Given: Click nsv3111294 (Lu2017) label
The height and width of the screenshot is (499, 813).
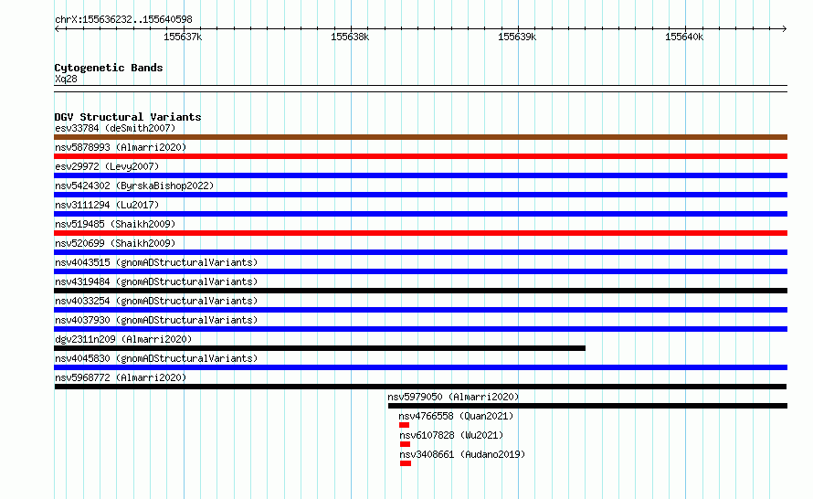Looking at the screenshot, I should 107,205.
